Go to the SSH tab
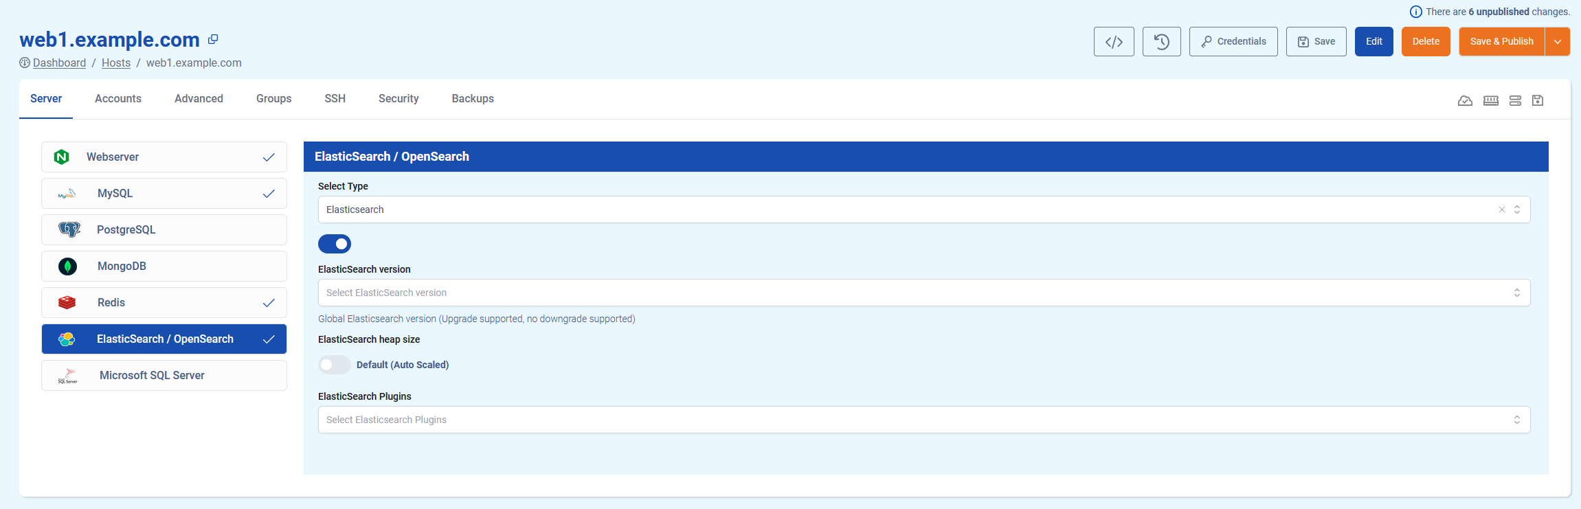The width and height of the screenshot is (1581, 509). pyautogui.click(x=335, y=99)
